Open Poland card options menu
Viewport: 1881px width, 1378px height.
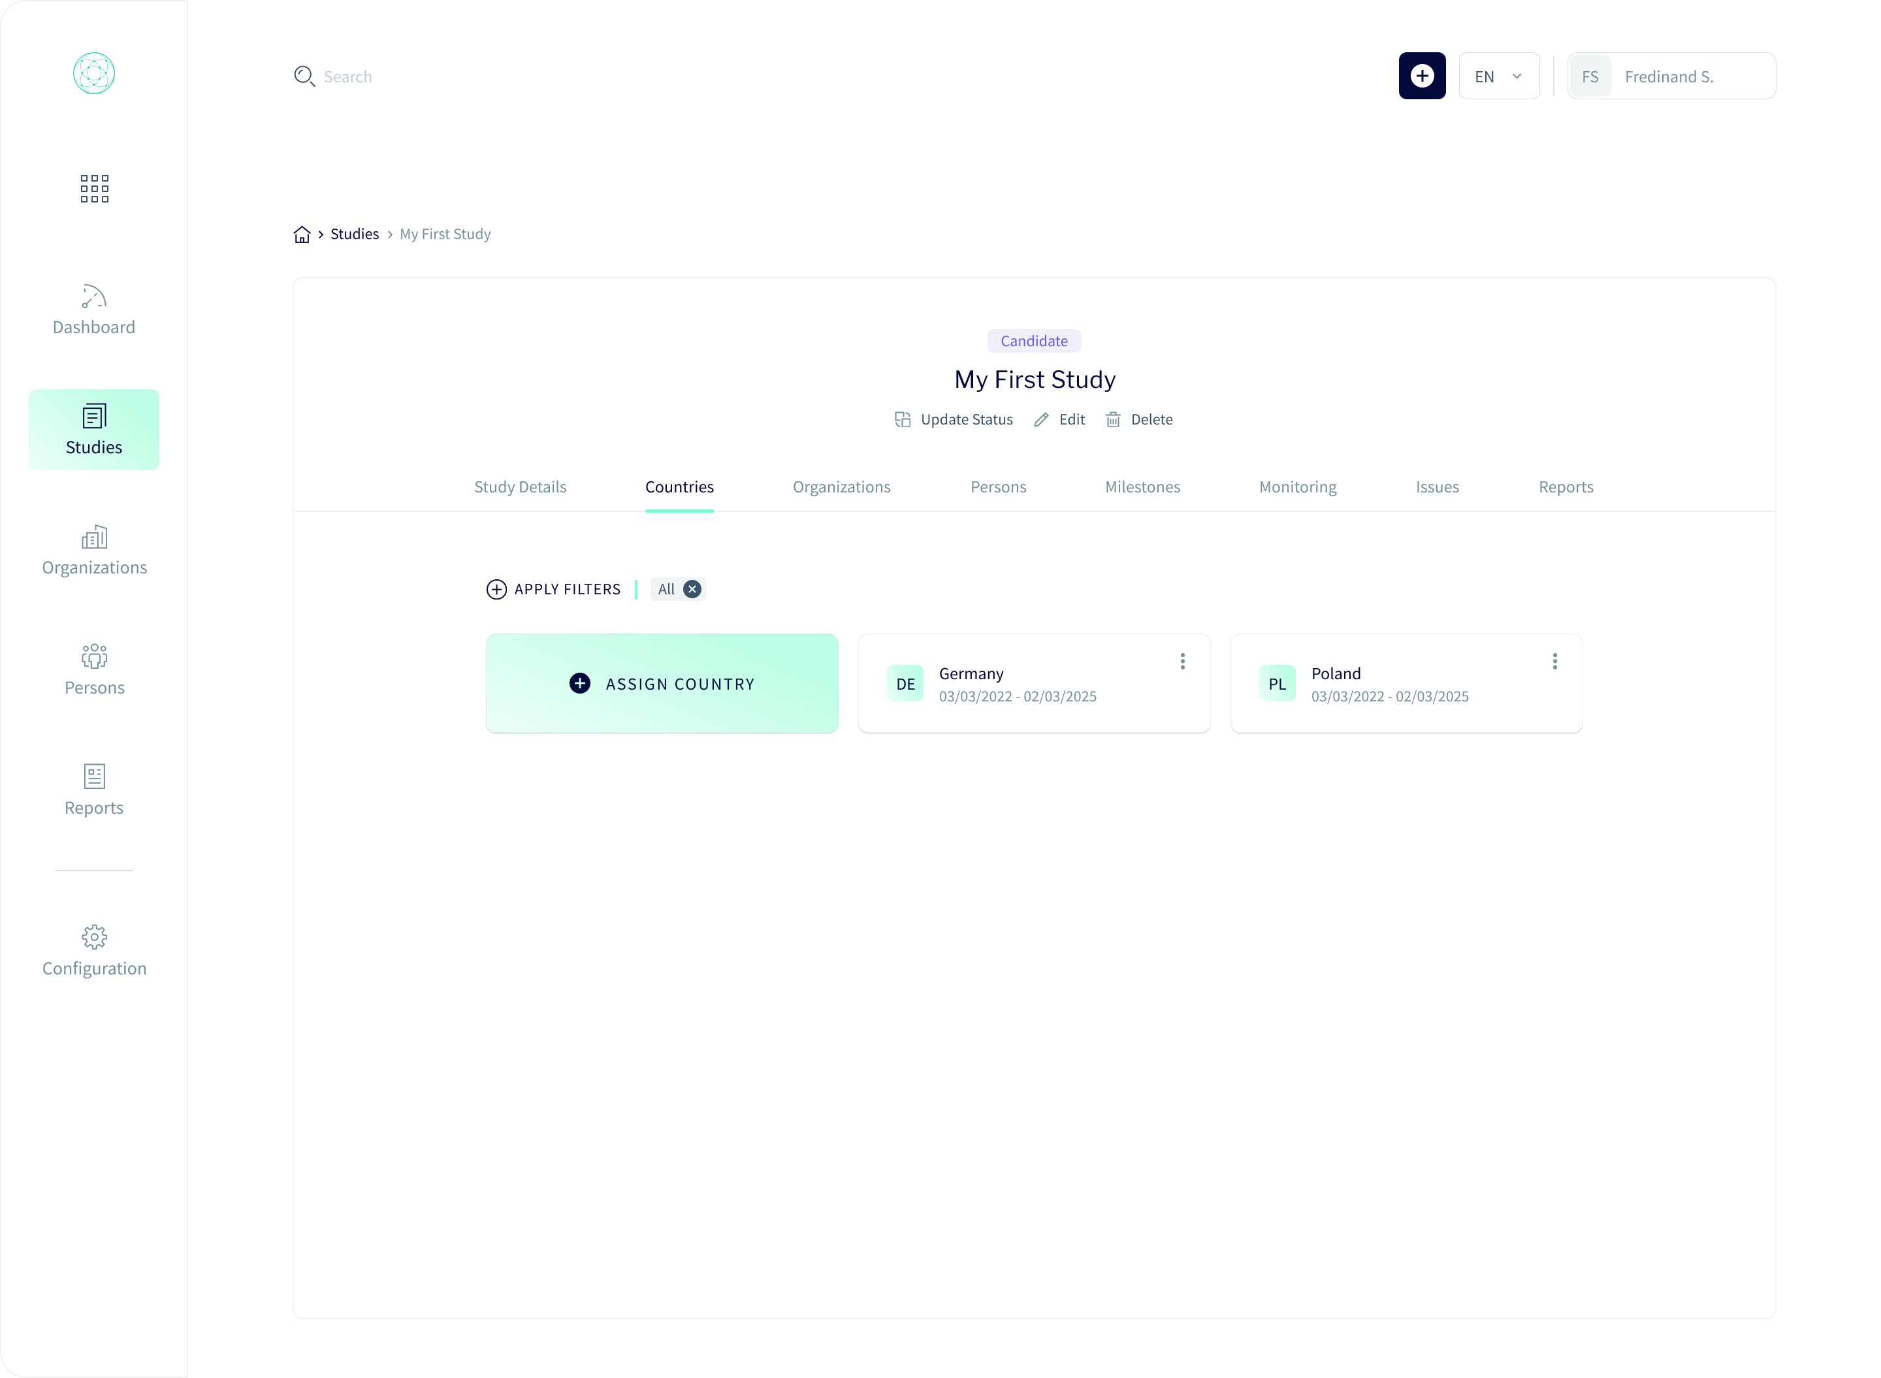click(x=1554, y=662)
